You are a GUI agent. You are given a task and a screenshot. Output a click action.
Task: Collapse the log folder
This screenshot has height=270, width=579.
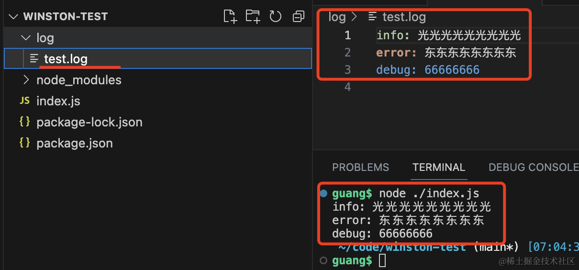[26, 38]
